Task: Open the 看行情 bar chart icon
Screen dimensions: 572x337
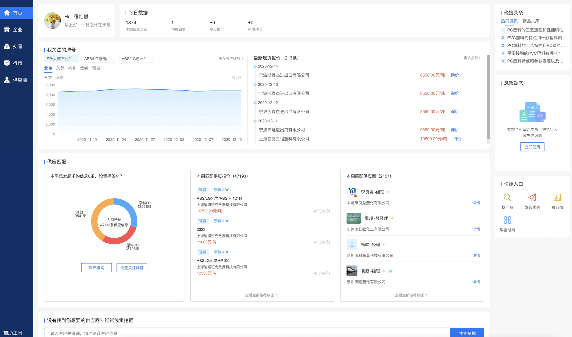Action: (557, 197)
